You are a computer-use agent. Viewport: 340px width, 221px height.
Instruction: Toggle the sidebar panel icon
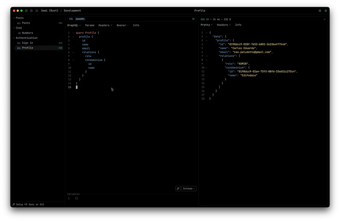point(26,11)
